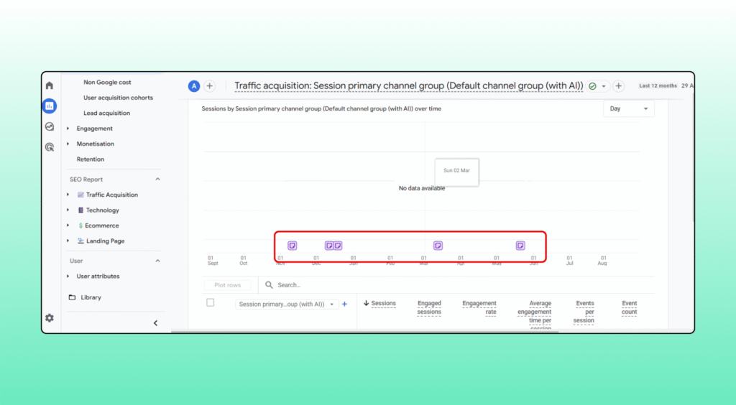Open the Admin settings gear
This screenshot has height=405, width=736.
[x=49, y=318]
